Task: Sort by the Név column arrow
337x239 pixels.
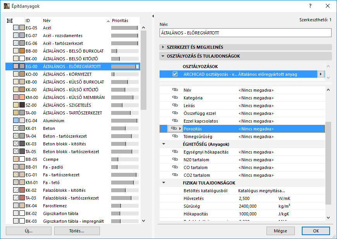Action: tap(108, 21)
